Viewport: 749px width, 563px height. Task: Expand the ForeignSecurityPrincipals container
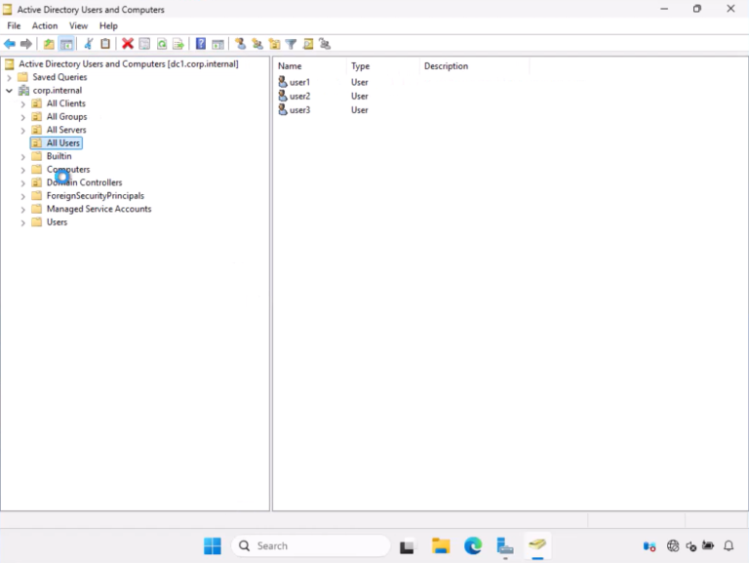(x=23, y=196)
